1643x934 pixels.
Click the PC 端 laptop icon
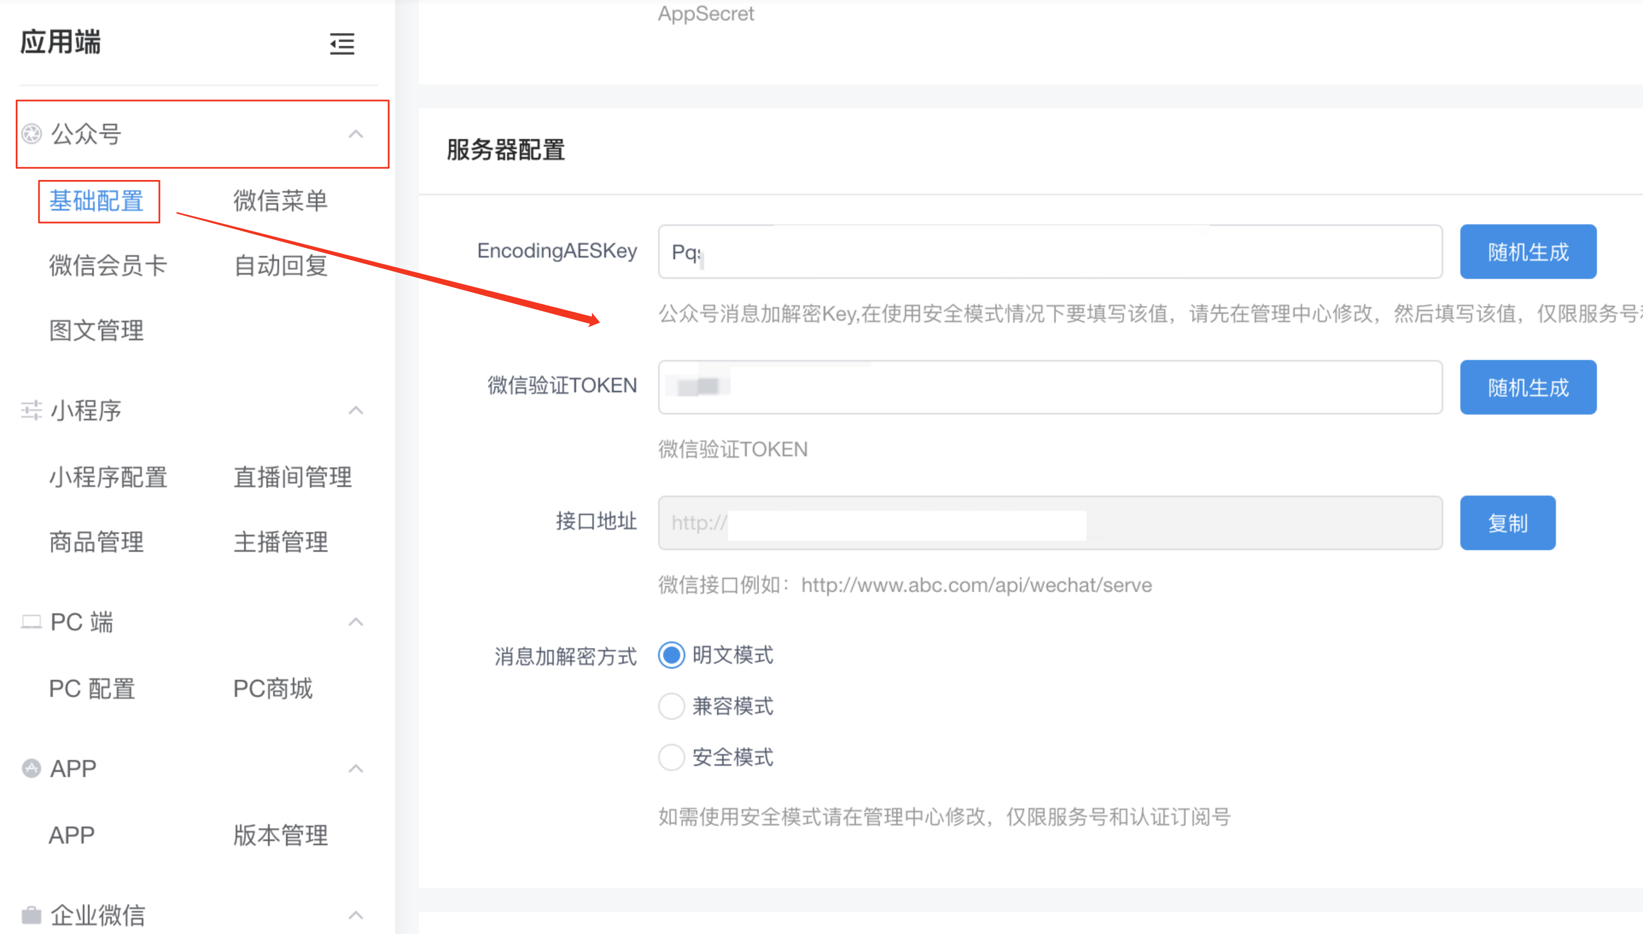click(x=32, y=621)
